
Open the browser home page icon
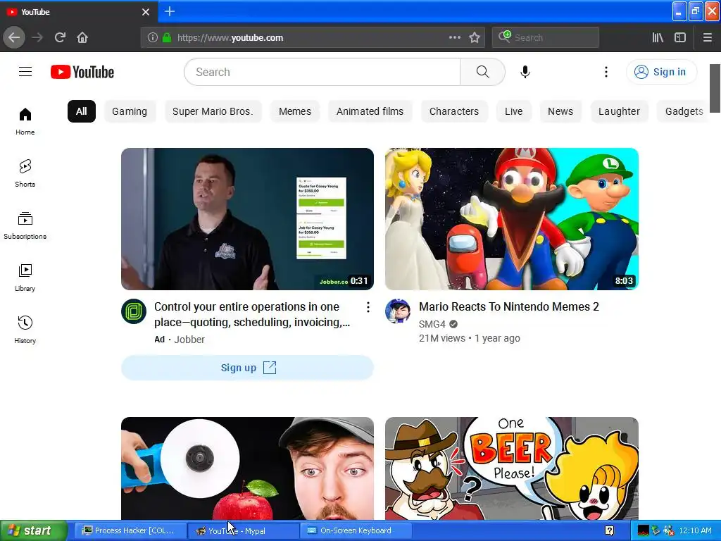coord(82,37)
